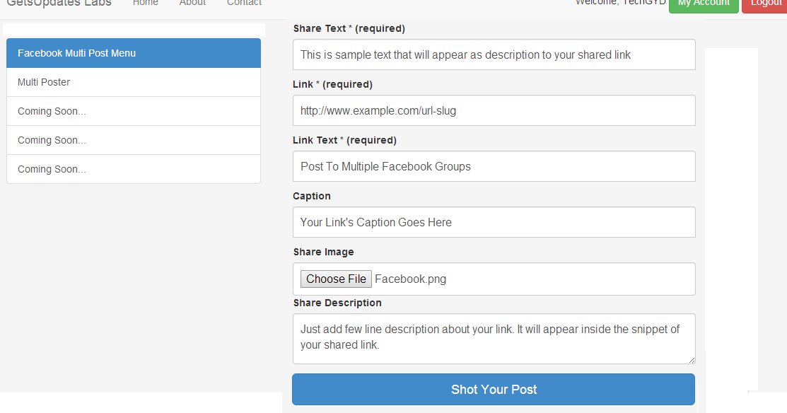Open the Contact navigation link
The image size is (787, 413).
point(244,4)
